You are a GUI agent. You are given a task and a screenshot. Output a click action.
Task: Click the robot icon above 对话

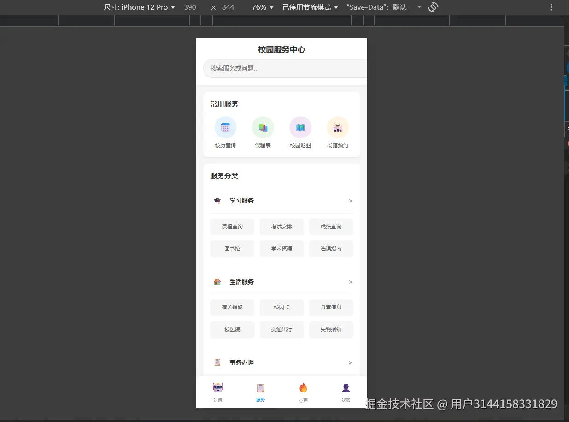218,388
